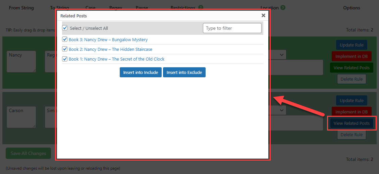Viewport: 379px width, 174px height.
Task: Click the Nancy From String text box
Action: (21, 62)
